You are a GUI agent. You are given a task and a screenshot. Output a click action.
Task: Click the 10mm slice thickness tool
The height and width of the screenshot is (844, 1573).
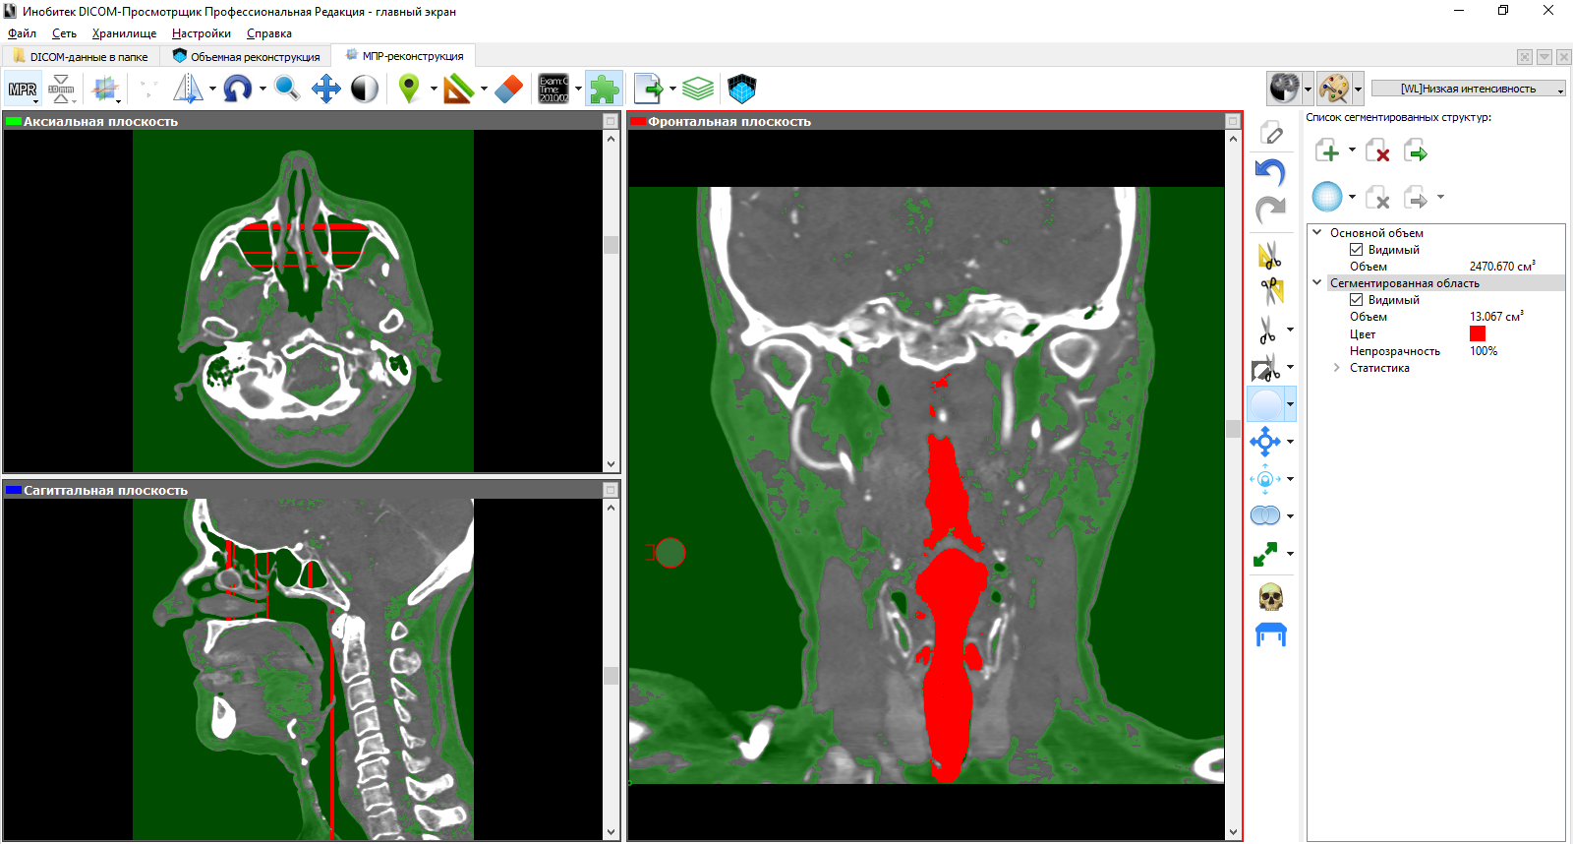click(61, 90)
